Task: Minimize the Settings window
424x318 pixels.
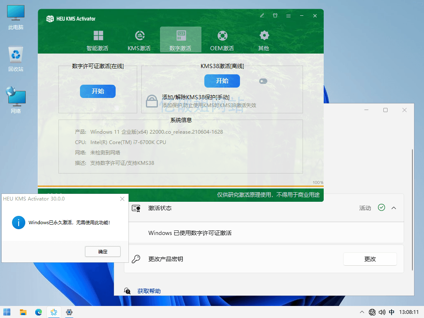Action: pos(366,110)
